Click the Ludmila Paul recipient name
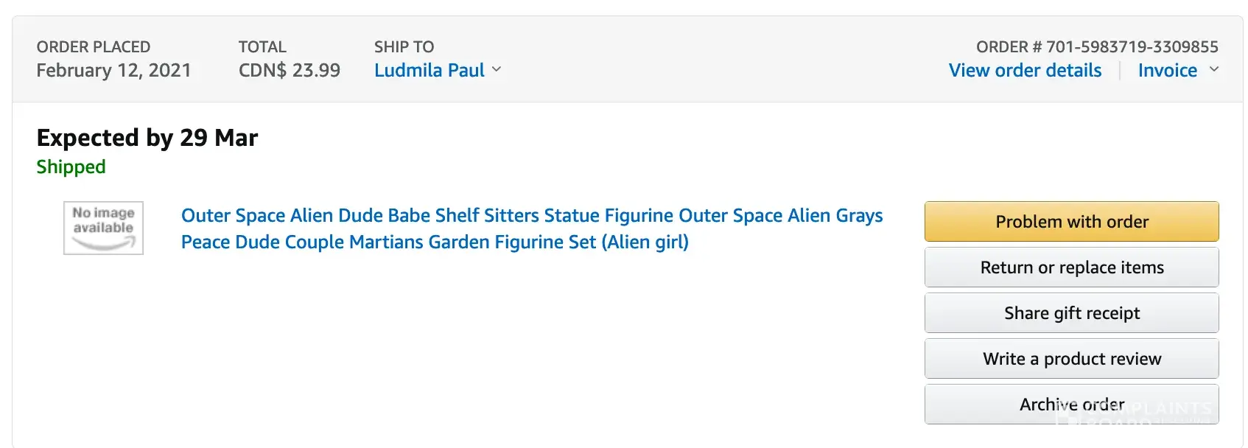This screenshot has width=1248, height=448. [429, 71]
